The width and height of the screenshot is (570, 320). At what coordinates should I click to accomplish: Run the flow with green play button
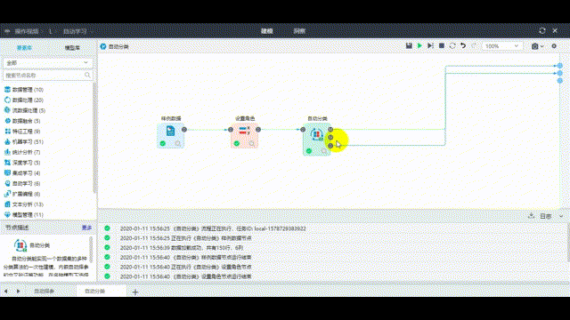(419, 46)
